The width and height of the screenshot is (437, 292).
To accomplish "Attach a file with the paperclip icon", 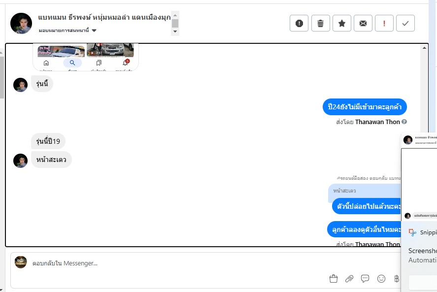I will (x=349, y=278).
